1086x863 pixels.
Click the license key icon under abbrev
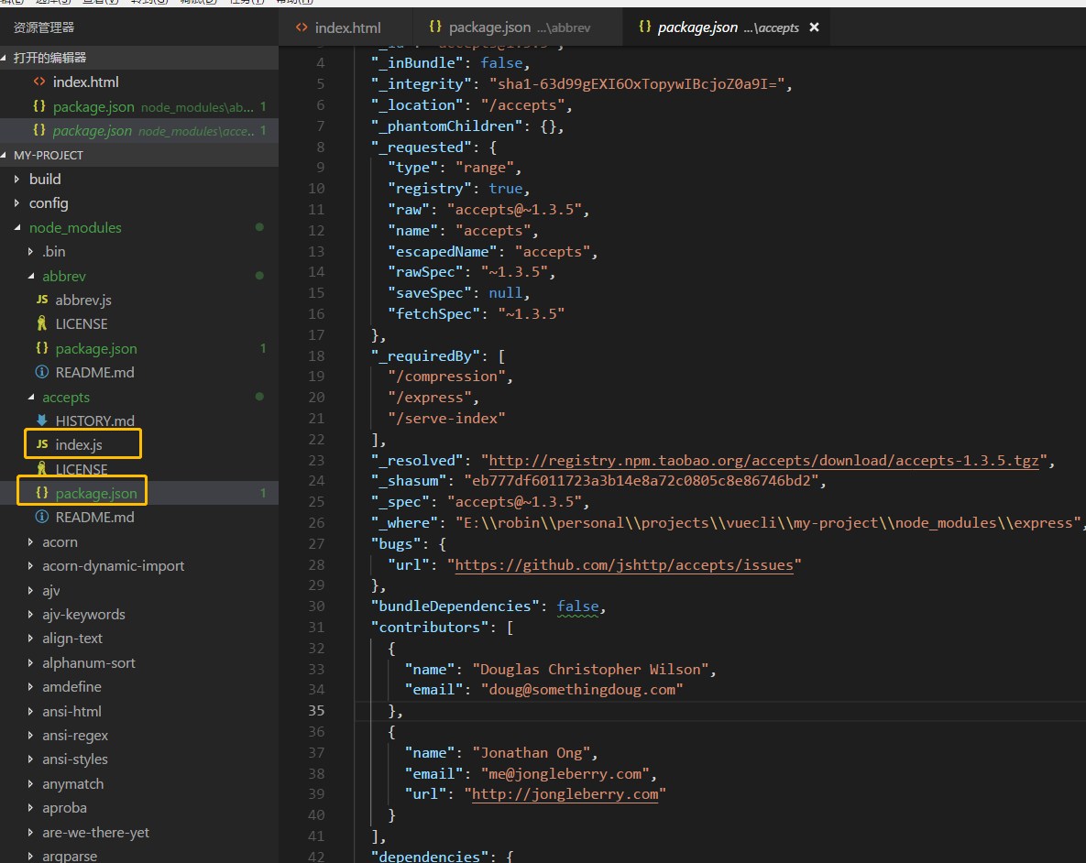click(42, 324)
